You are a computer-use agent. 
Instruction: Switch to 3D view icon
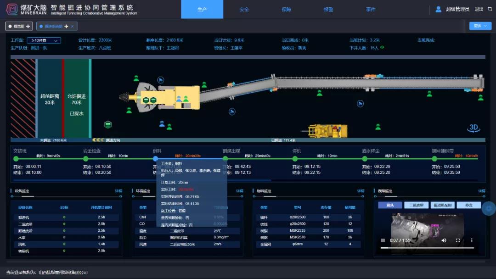pyautogui.click(x=473, y=128)
